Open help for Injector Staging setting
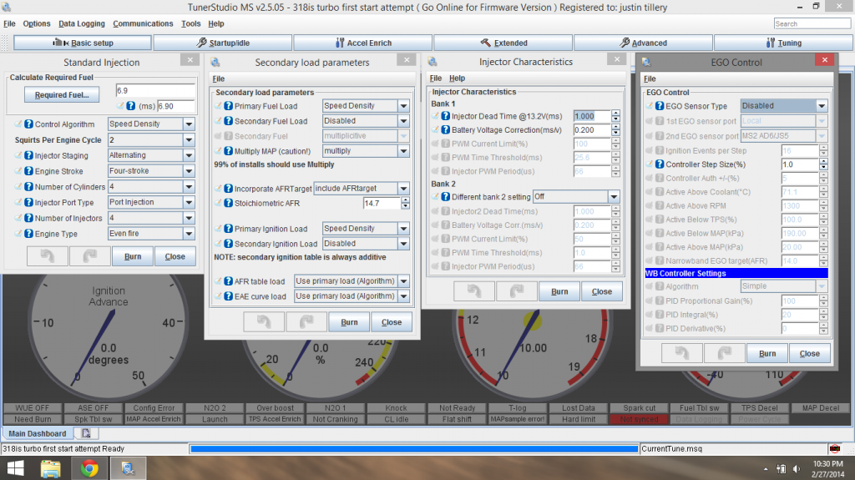 pos(29,155)
